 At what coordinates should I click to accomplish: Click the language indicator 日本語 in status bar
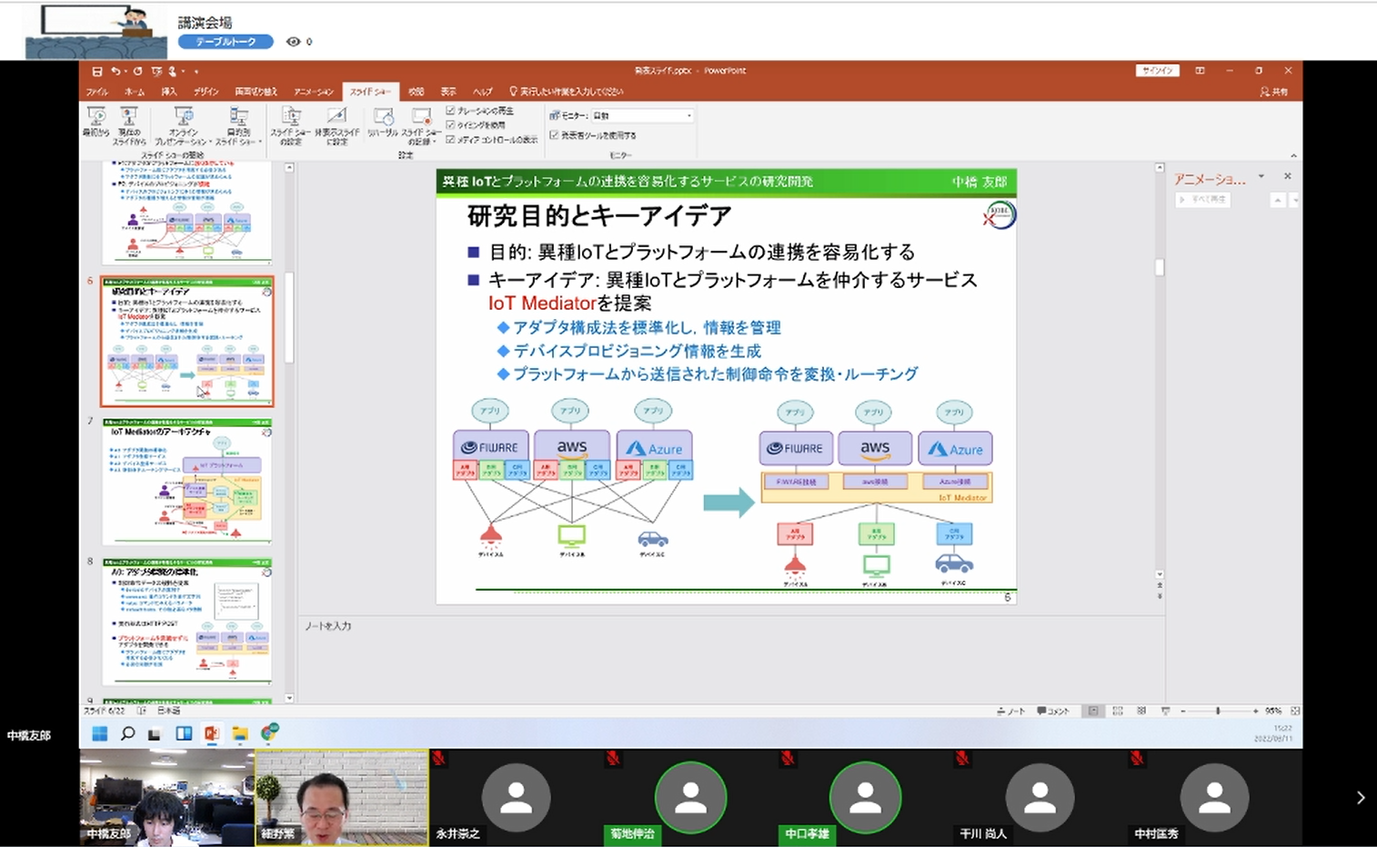[169, 711]
